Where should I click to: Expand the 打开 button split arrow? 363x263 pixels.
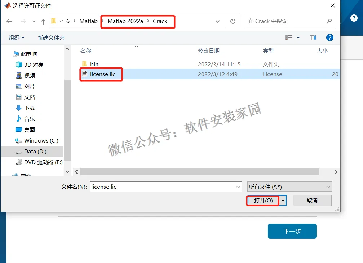tap(283, 201)
